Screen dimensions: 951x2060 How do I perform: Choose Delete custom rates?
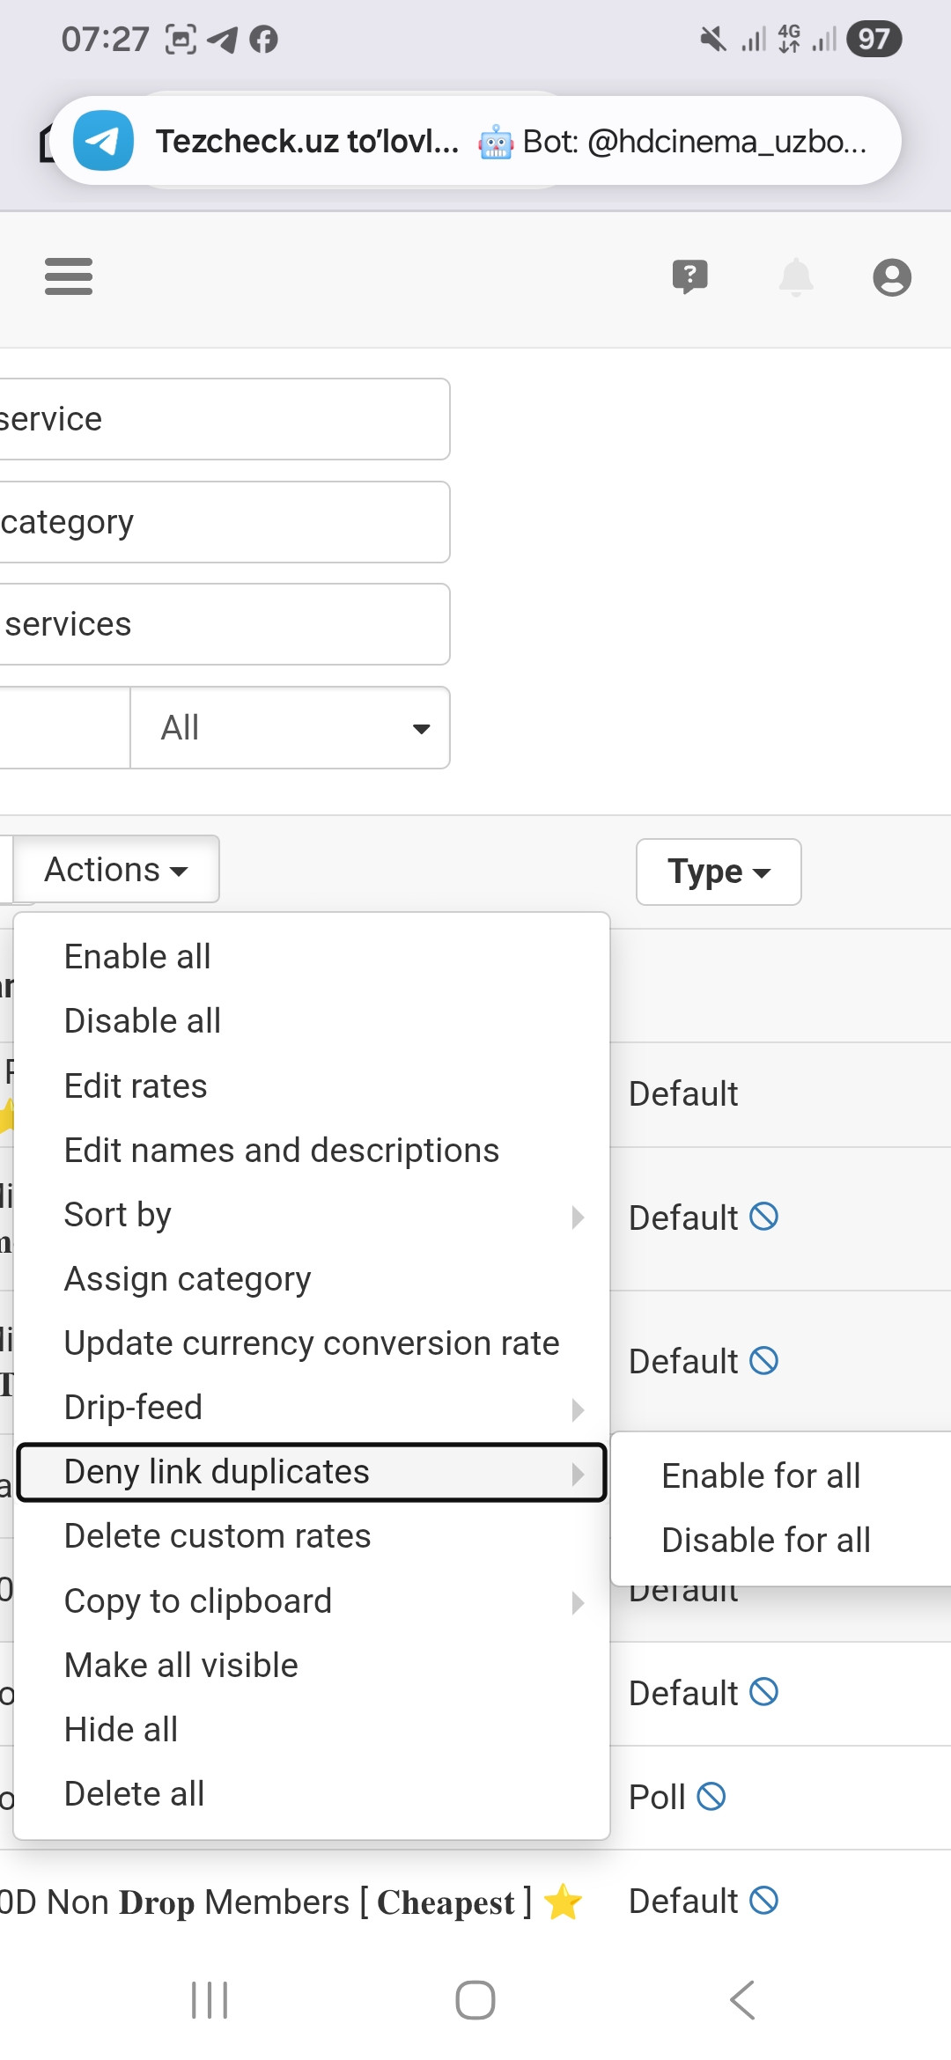pos(312,1535)
